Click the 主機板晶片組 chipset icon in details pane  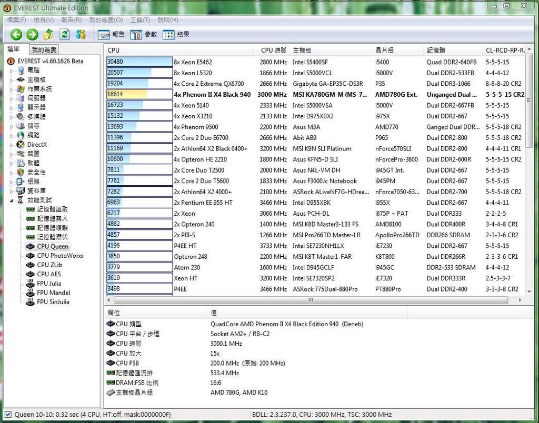coord(111,392)
